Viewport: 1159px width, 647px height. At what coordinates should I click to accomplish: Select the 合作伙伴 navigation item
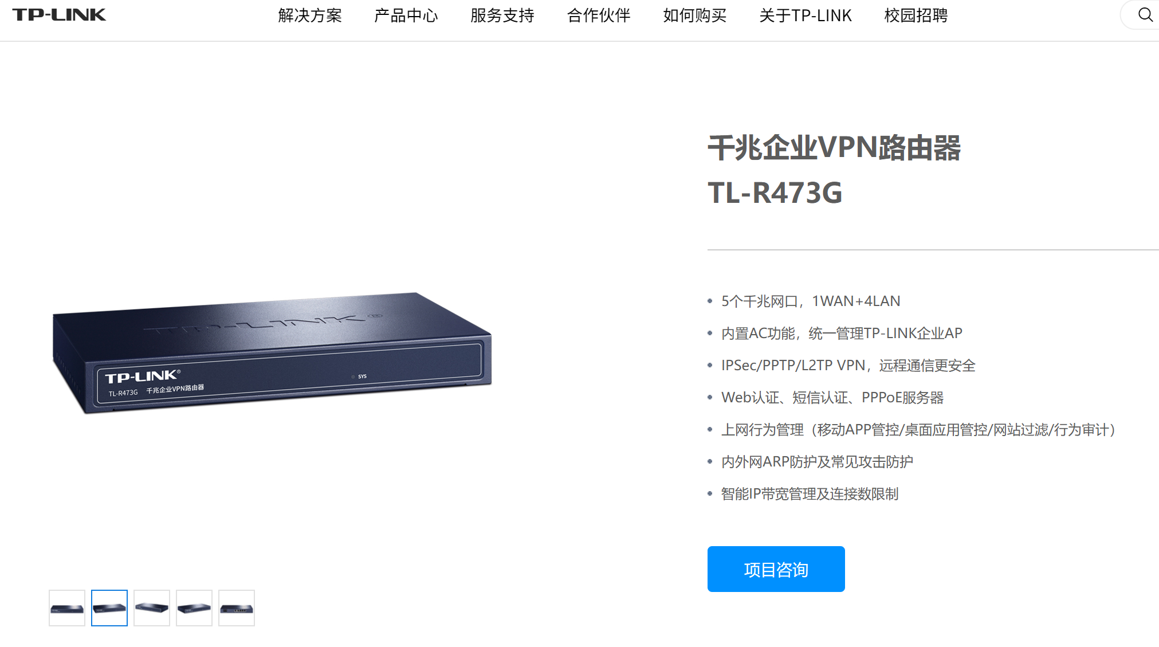coord(599,15)
